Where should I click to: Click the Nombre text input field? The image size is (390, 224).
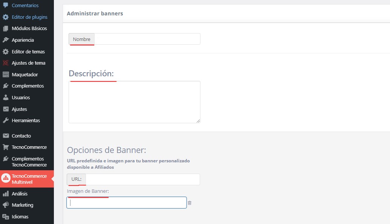point(147,39)
